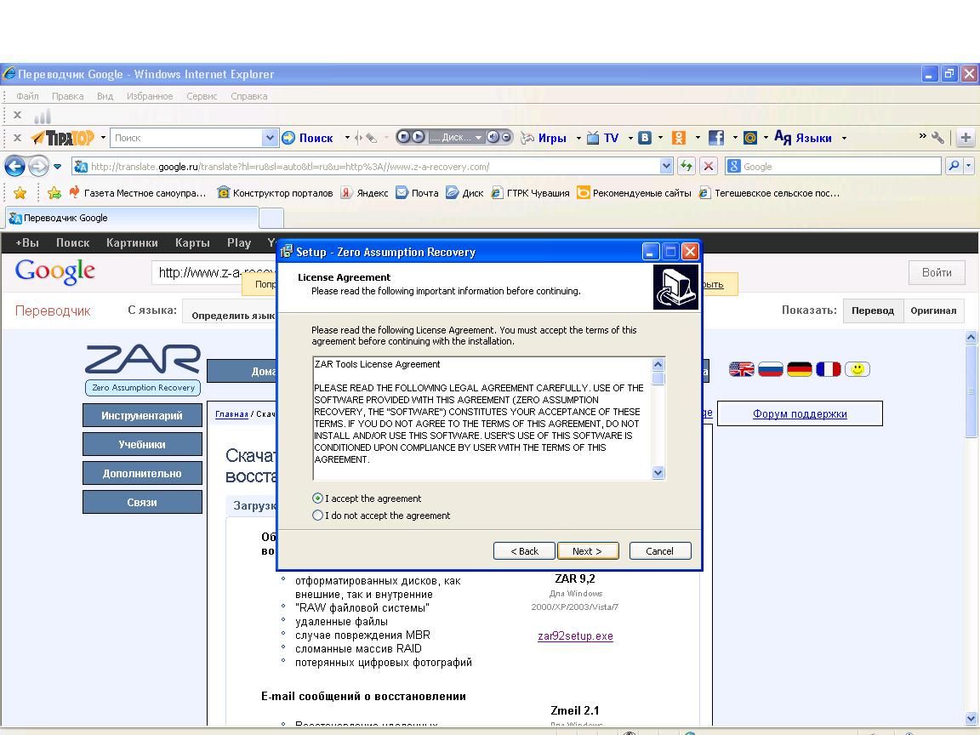
Task: Open the Игры games toolbar button
Action: point(544,138)
